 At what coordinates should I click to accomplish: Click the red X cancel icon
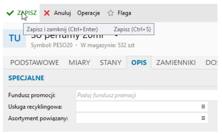[47, 13]
